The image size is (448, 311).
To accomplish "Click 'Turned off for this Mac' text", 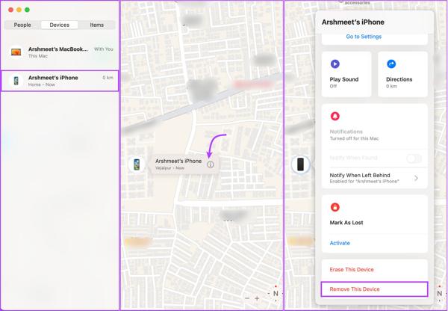I will coord(354,138).
